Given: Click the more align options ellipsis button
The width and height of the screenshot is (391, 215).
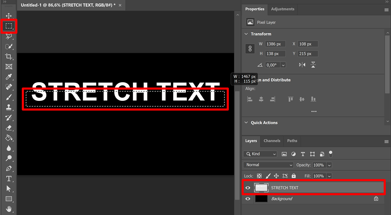Looking at the screenshot, I should (314, 111).
